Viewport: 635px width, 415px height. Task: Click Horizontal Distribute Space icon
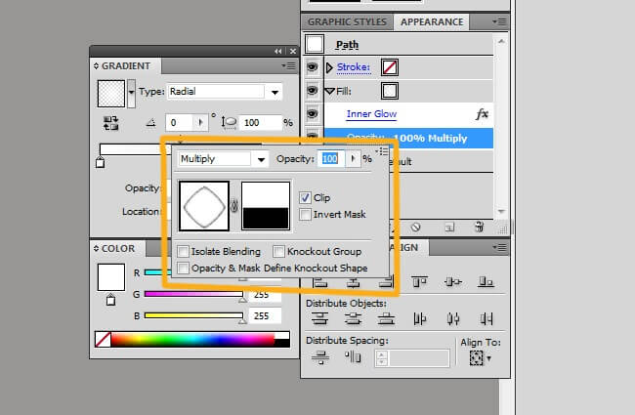coord(353,358)
